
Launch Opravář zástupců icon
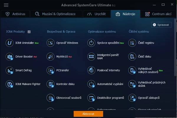tap(132, 98)
